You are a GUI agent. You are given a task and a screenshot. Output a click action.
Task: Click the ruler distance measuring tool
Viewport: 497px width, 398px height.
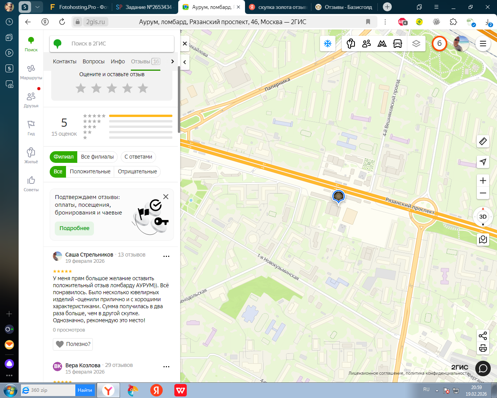(483, 141)
